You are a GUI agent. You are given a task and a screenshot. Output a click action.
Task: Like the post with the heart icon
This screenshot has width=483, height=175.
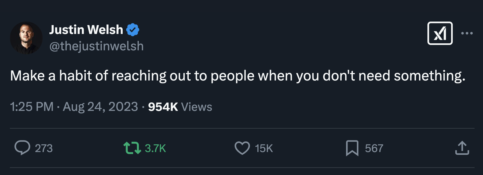click(242, 148)
